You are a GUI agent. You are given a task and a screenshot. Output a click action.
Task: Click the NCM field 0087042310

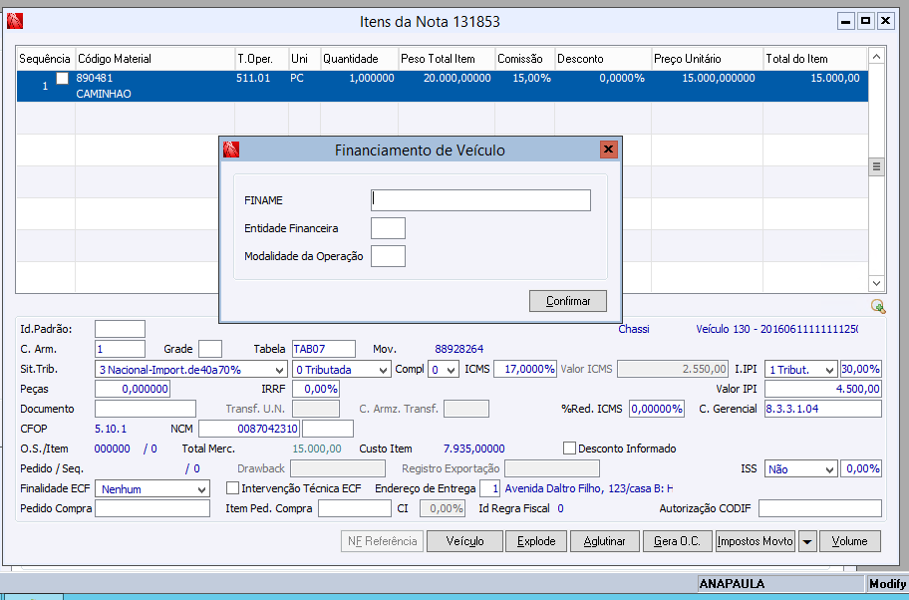[249, 429]
